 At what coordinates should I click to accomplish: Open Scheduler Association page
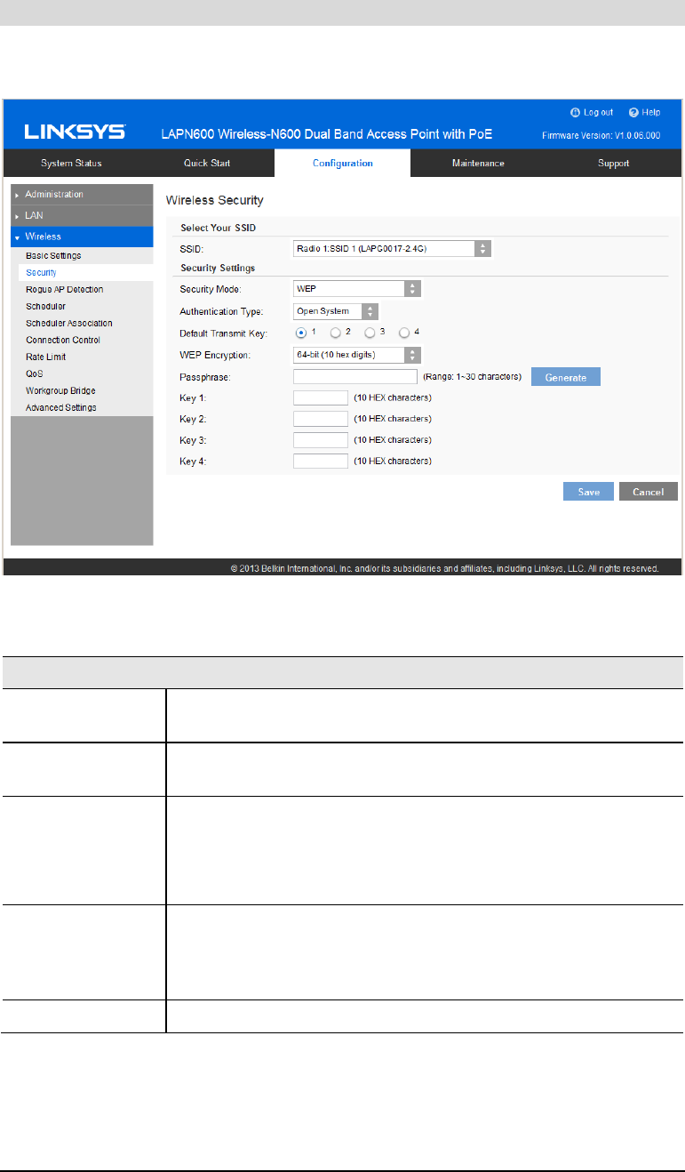pos(69,323)
